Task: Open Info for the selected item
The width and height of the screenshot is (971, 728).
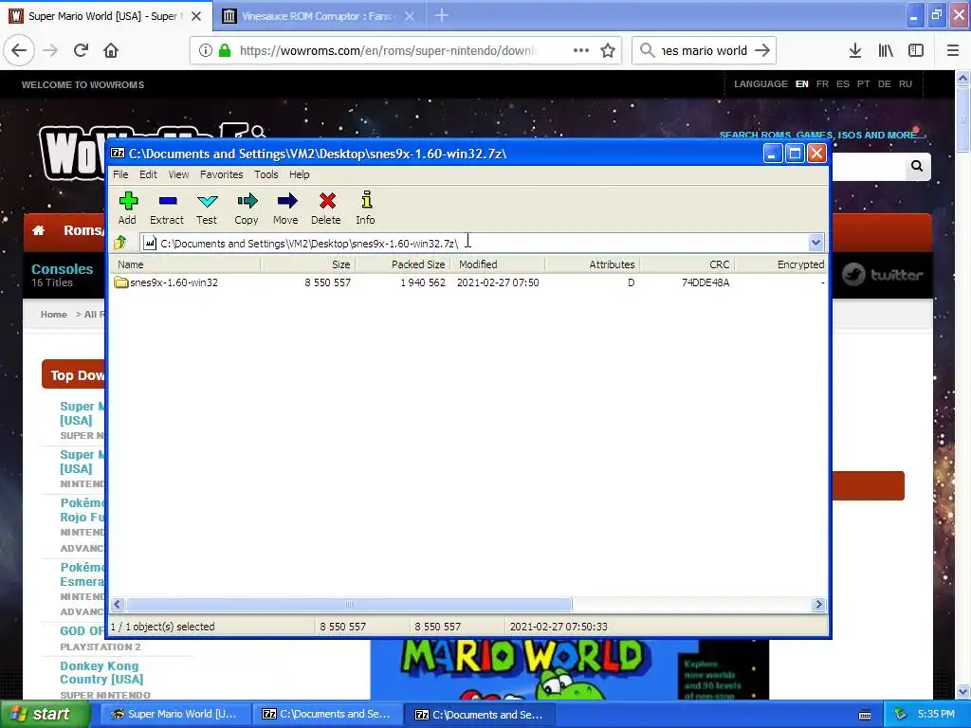Action: (x=365, y=208)
